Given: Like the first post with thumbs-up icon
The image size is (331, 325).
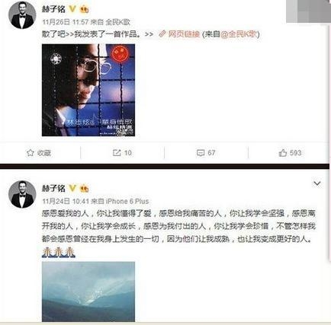Looking at the screenshot, I should click(x=282, y=153).
